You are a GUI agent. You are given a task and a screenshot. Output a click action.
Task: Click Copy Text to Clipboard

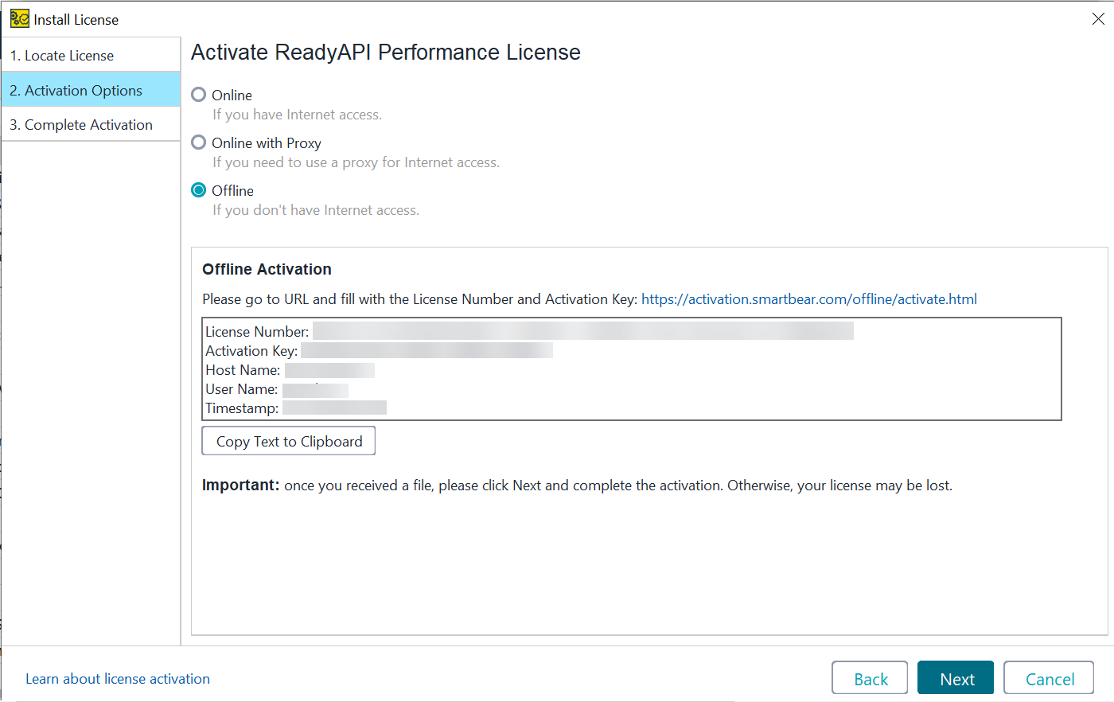tap(288, 440)
